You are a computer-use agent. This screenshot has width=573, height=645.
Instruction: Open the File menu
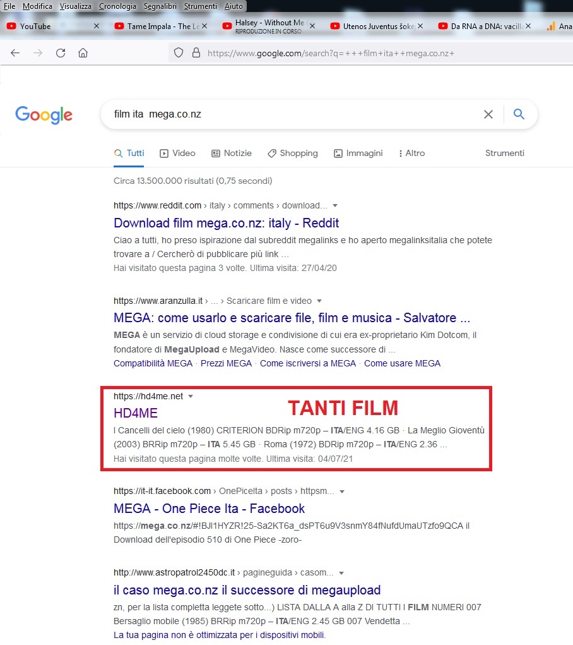[9, 6]
